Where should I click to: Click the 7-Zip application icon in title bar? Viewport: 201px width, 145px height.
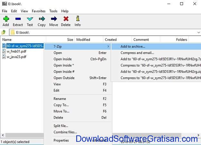[5, 4]
